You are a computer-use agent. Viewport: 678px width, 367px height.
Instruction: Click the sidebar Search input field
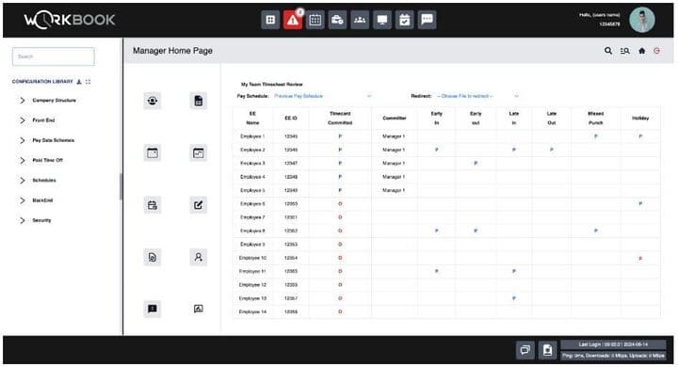(53, 56)
